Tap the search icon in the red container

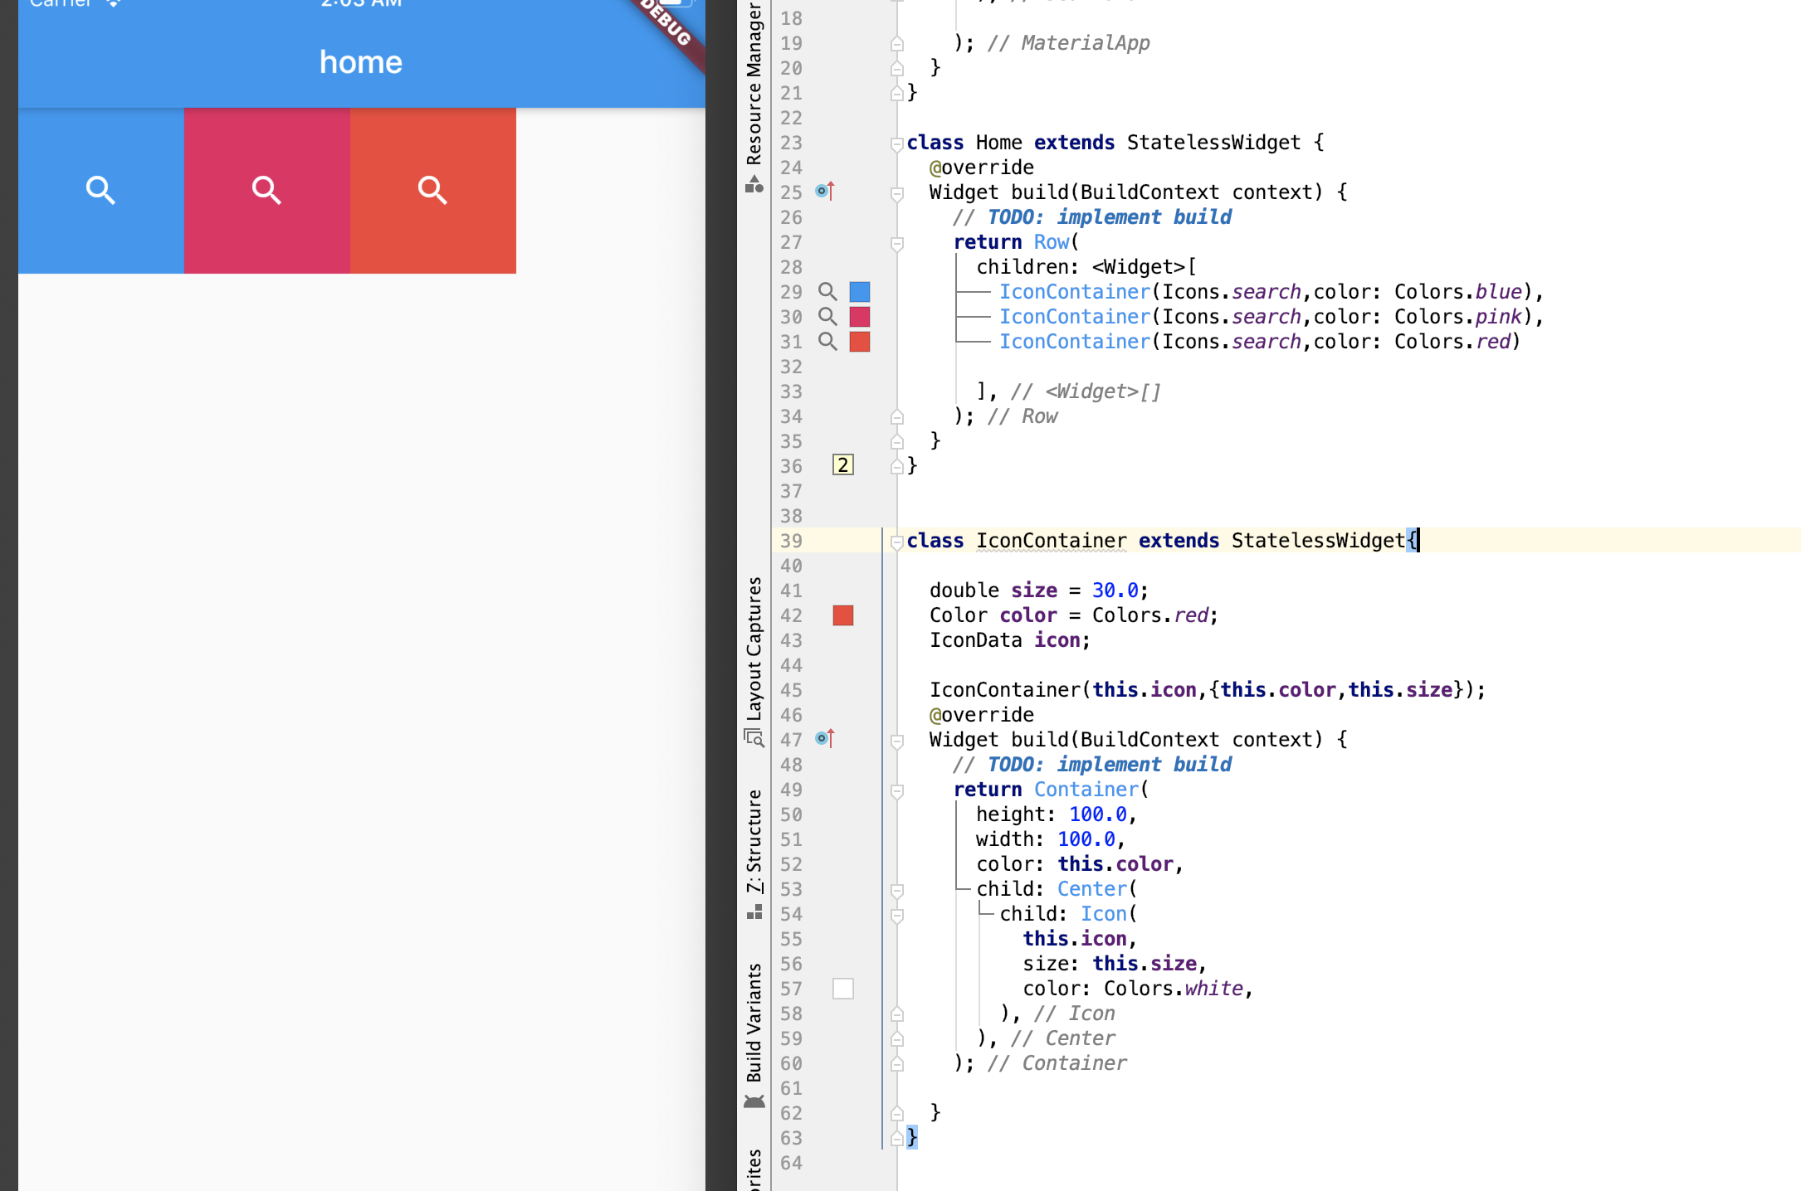[x=432, y=190]
